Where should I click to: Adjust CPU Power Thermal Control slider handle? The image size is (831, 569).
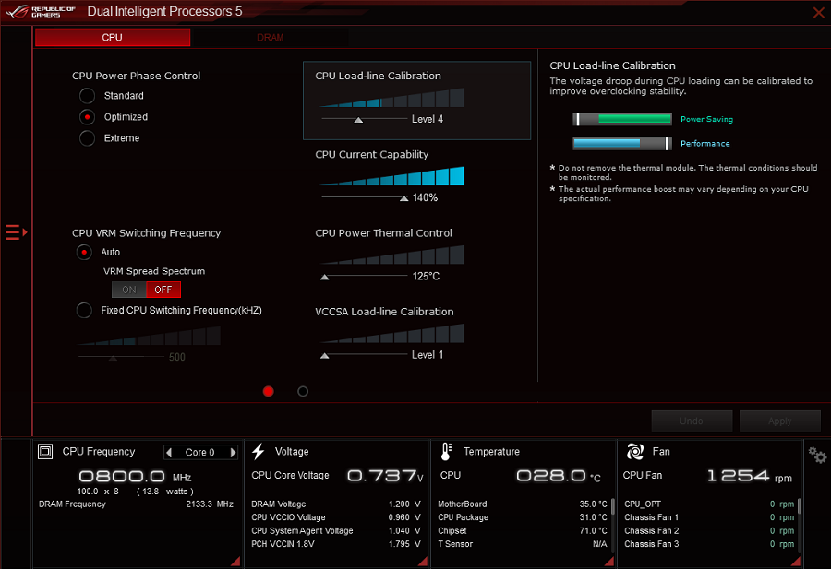[325, 277]
